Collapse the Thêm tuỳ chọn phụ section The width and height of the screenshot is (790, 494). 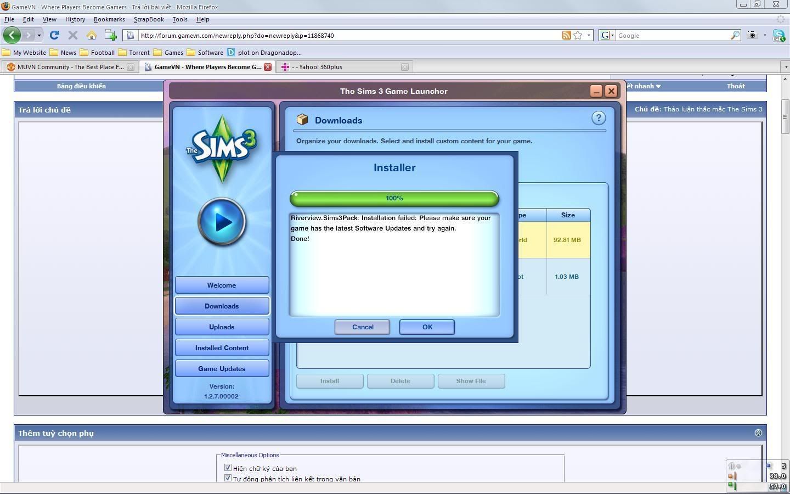pos(758,433)
